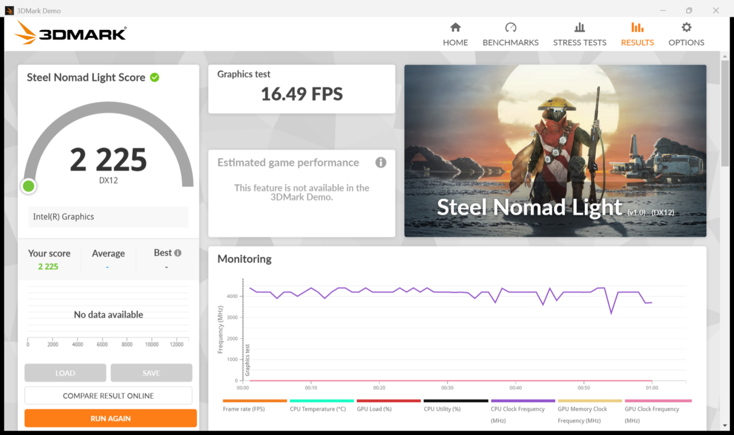Image resolution: width=734 pixels, height=435 pixels.
Task: Toggle GPU Clock Frequency legend entry
Action: point(657,411)
